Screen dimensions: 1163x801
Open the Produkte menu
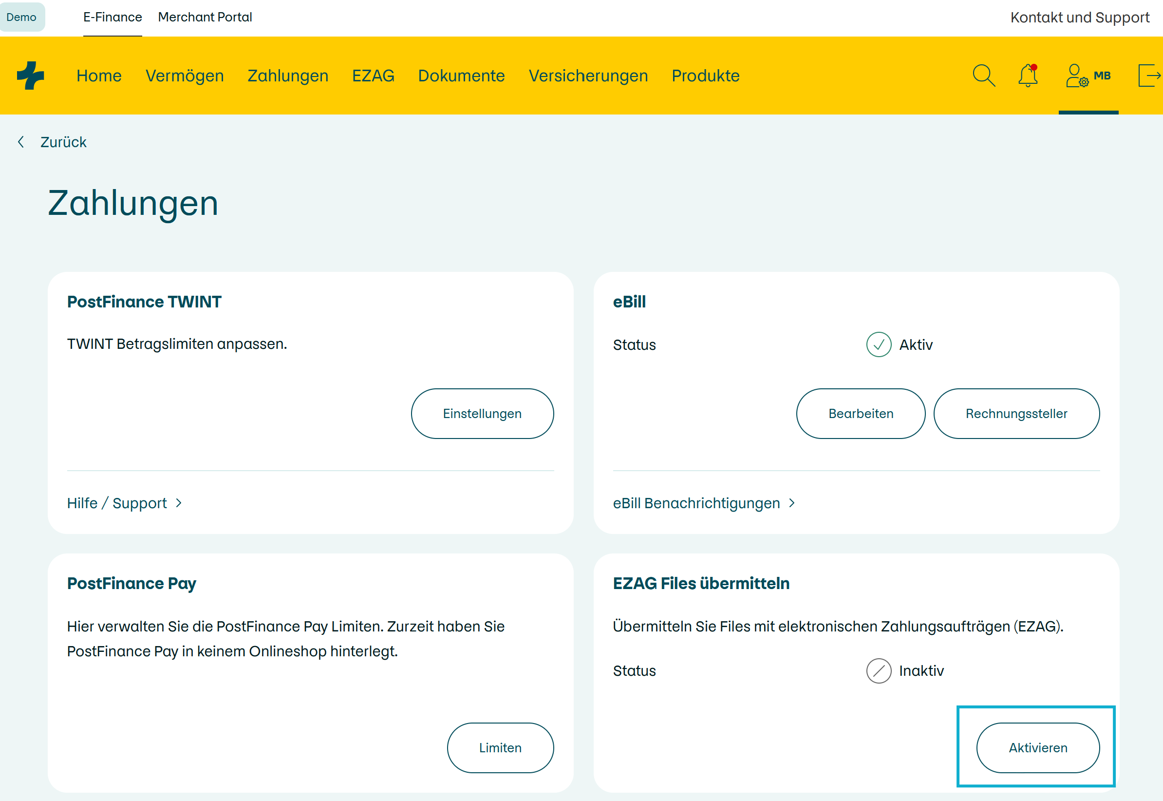(706, 76)
